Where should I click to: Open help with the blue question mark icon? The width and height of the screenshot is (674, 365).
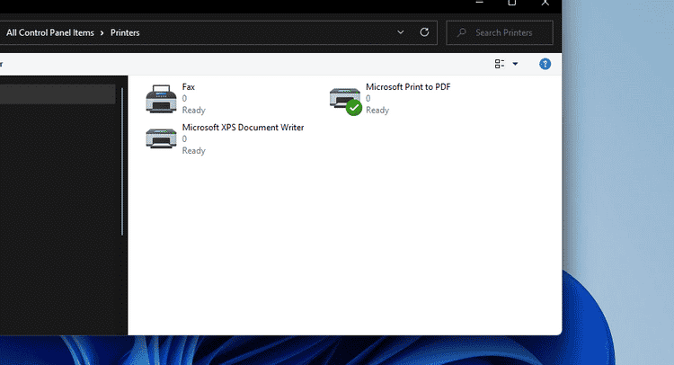(545, 64)
